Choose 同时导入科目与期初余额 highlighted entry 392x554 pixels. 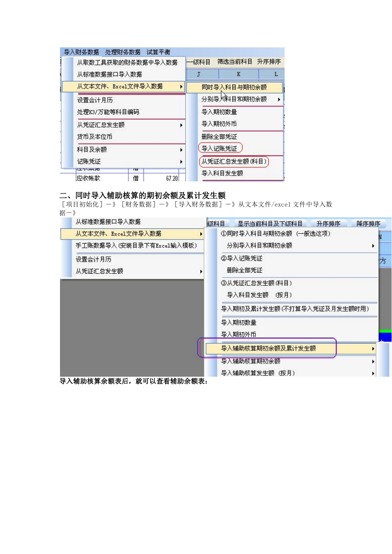coord(235,87)
